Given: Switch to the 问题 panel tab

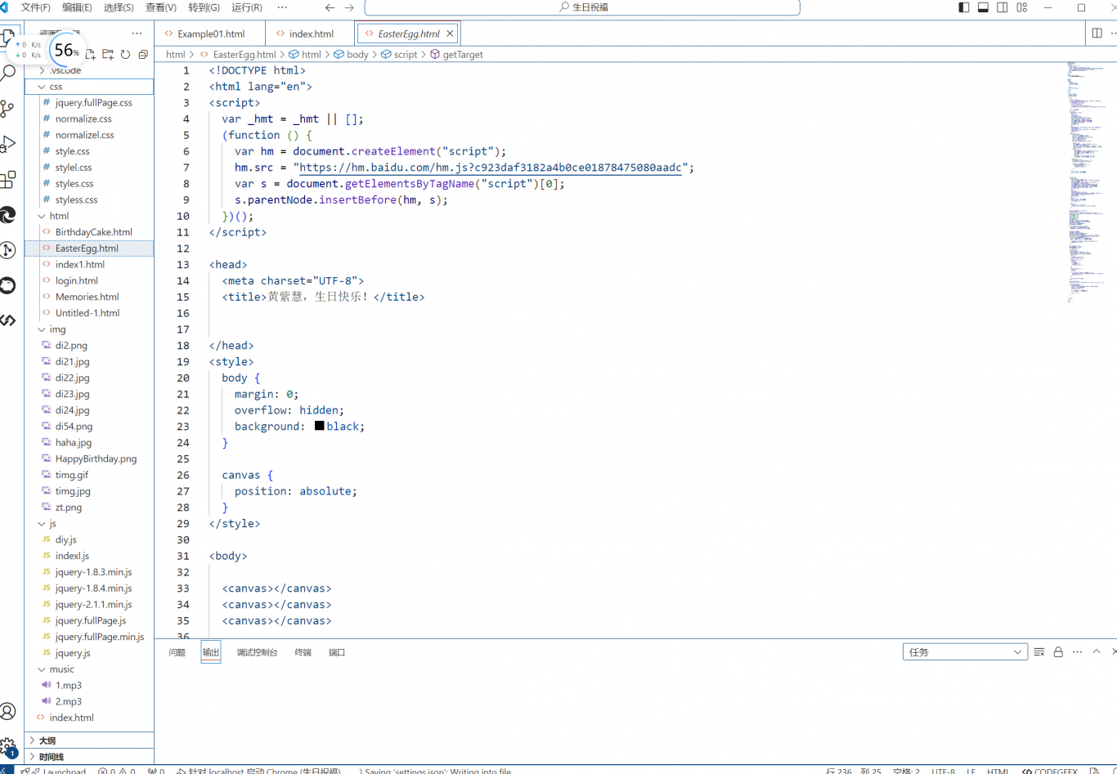Looking at the screenshot, I should (x=177, y=652).
